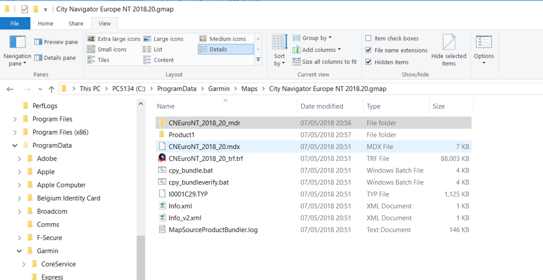543x280 pixels.
Task: Go to Maps in address bar
Action: click(249, 89)
